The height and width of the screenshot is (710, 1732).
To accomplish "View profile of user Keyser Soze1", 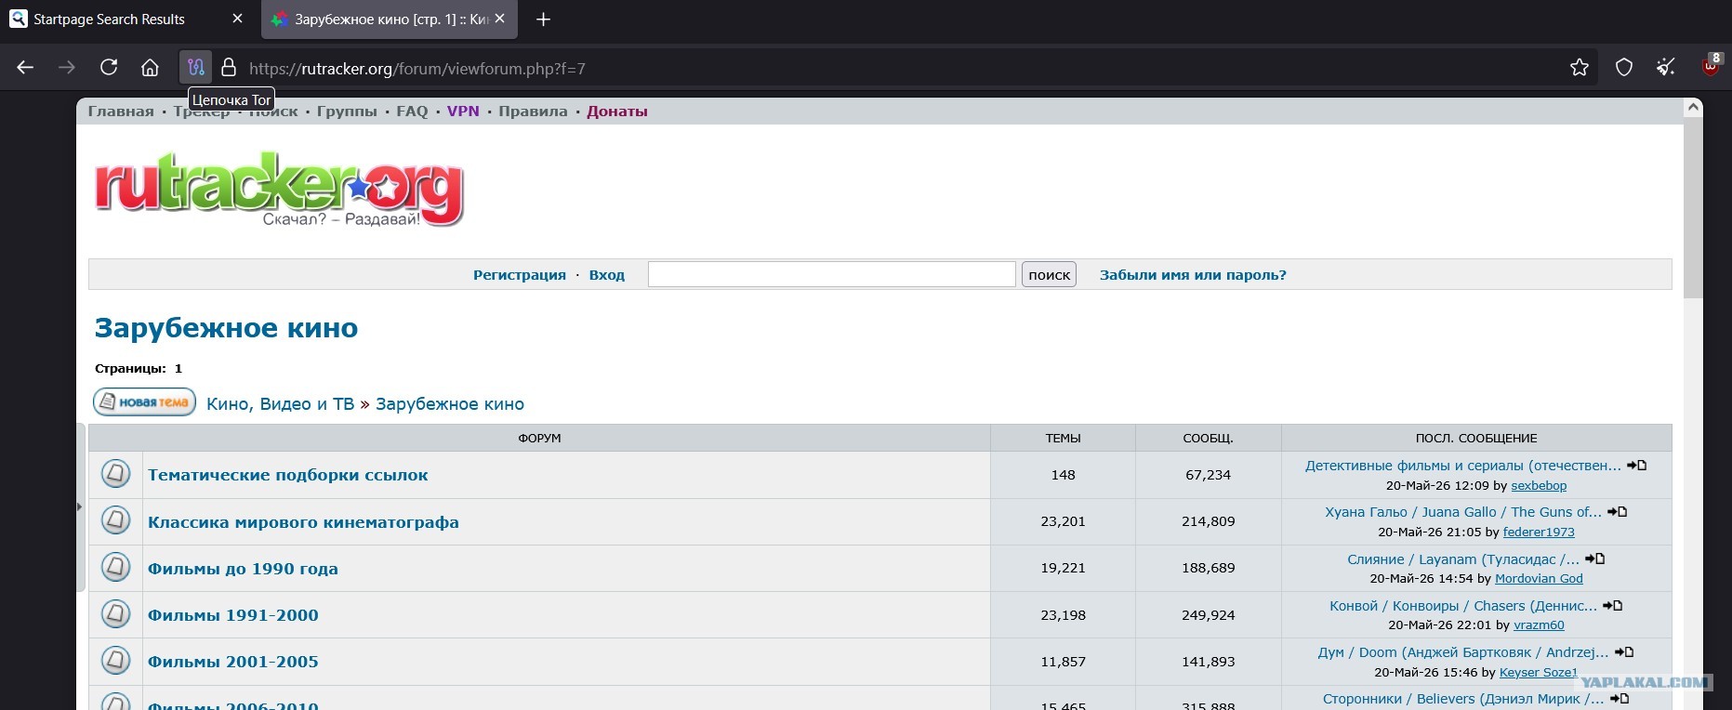I will [1539, 673].
